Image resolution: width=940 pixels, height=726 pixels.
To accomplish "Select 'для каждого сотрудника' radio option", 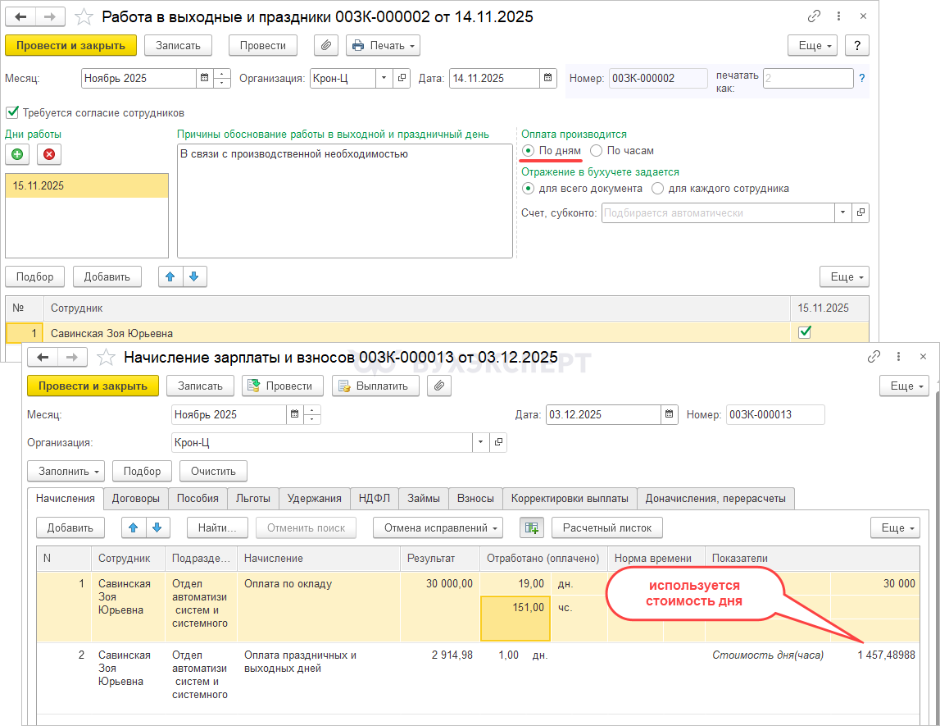I will 657,188.
